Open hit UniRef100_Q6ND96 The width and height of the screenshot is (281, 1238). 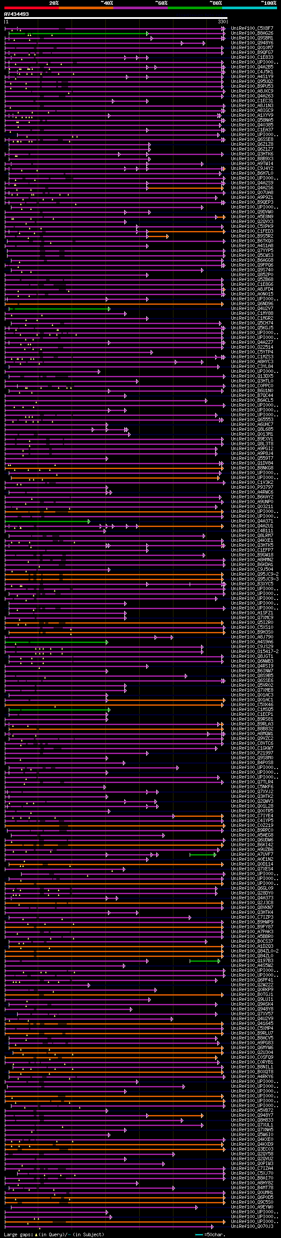point(252,304)
